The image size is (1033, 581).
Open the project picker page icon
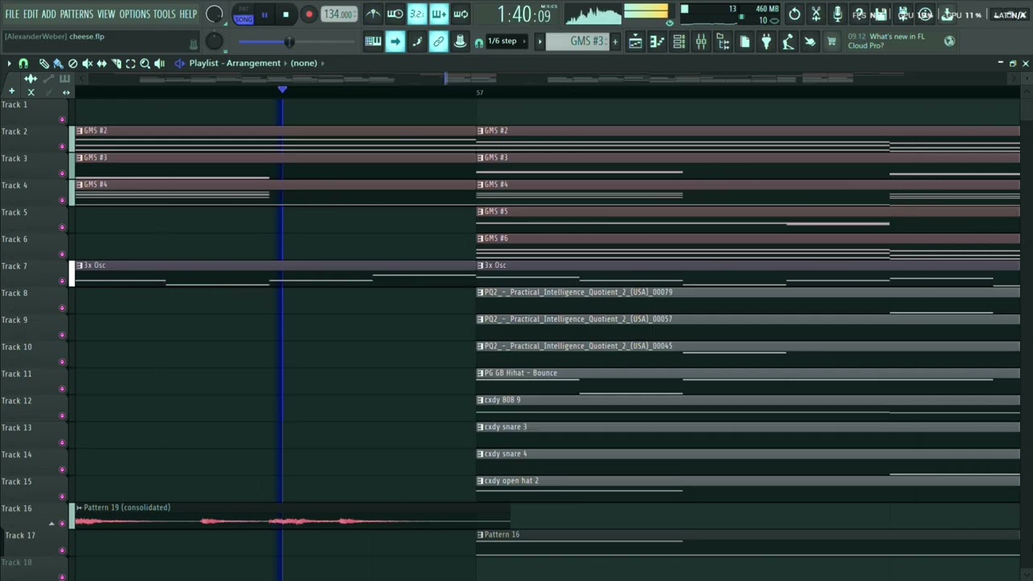[x=745, y=41]
